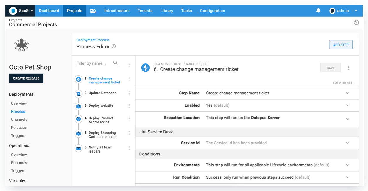Open Variables in the sidebar
Screen dimensions: 368x191
coord(18,181)
